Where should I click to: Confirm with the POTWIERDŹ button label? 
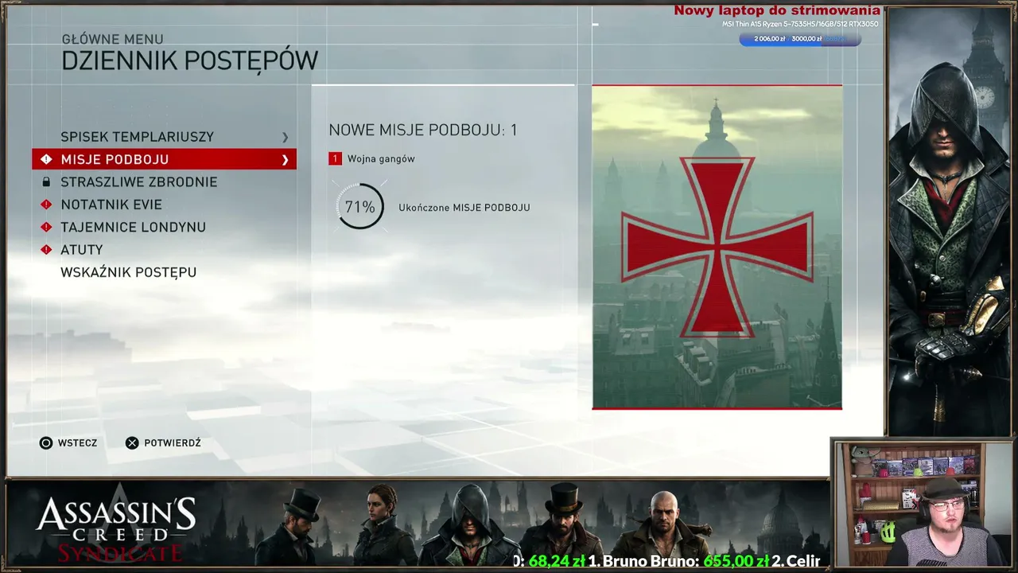173,443
